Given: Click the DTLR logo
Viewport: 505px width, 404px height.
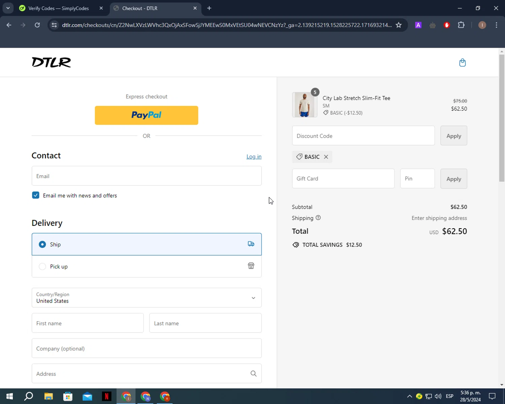Looking at the screenshot, I should tap(52, 62).
